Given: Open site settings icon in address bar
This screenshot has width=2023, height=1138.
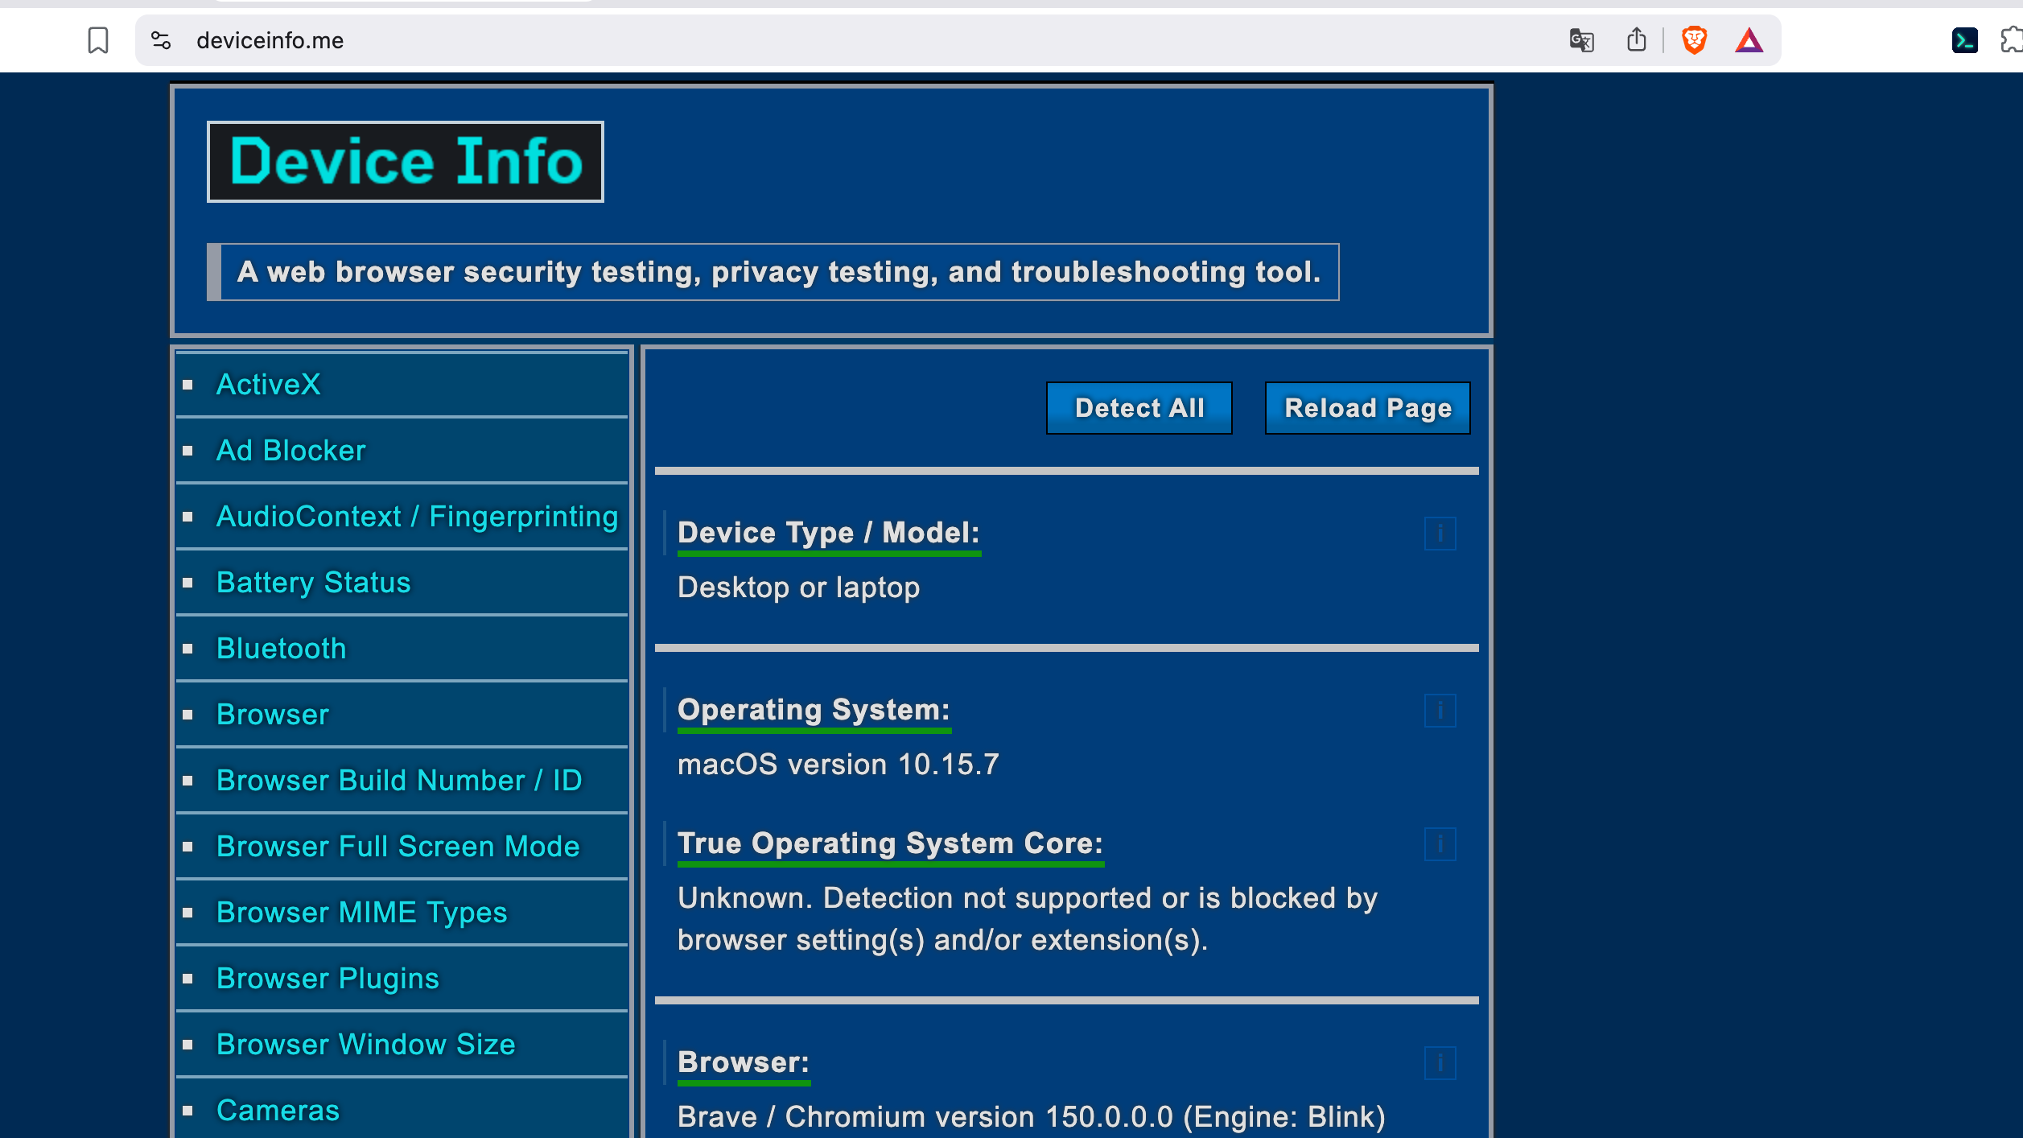Looking at the screenshot, I should pos(161,40).
